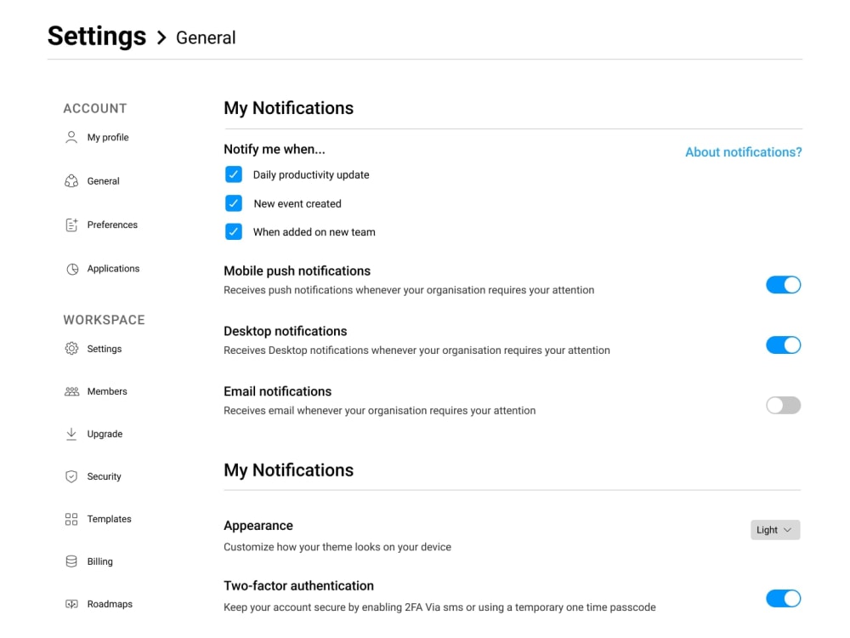Click the General sidebar icon
Image resolution: width=850 pixels, height=638 pixels.
pos(71,181)
